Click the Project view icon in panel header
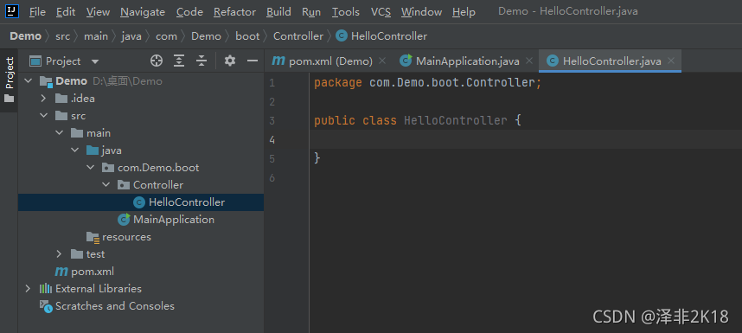Viewport: 742px width, 333px height. 35,61
